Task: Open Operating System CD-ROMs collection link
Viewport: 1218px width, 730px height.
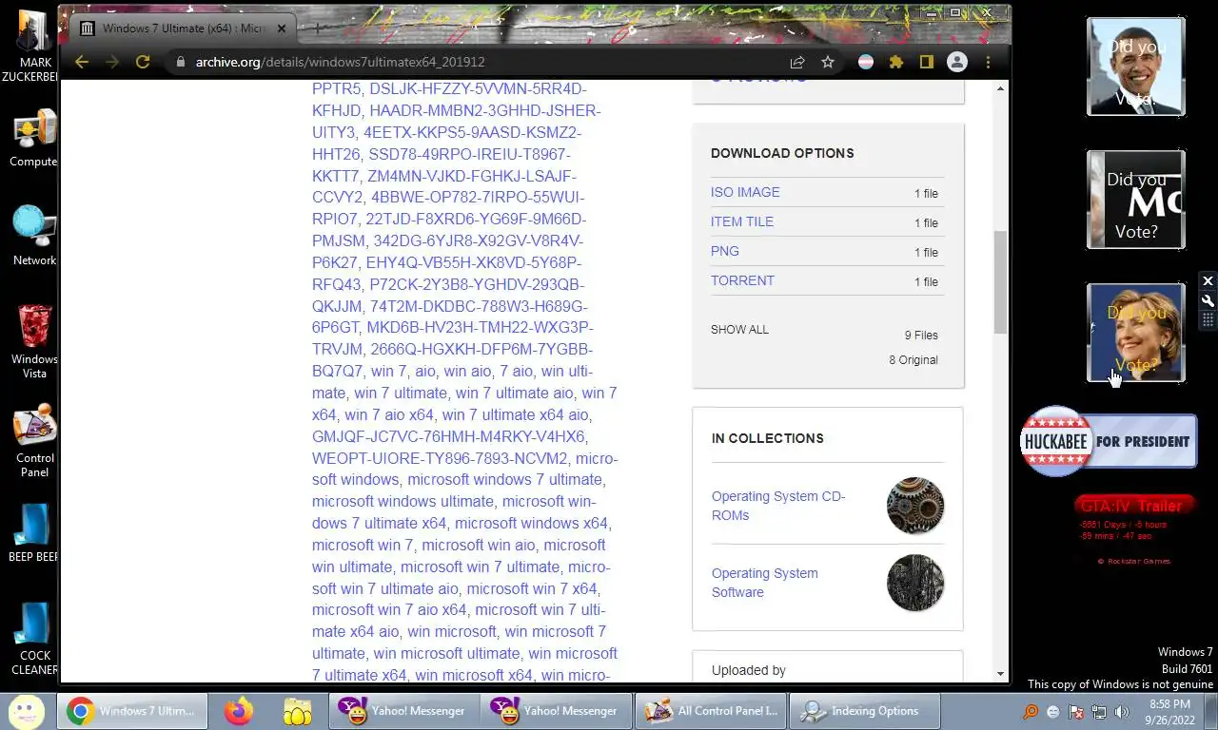Action: click(778, 506)
